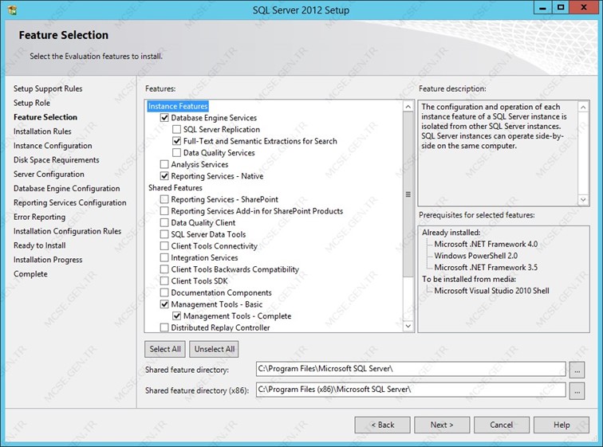The height and width of the screenshot is (447, 603).
Task: Check Reporting Services Add-in for SharePoint Products
Action: [164, 211]
